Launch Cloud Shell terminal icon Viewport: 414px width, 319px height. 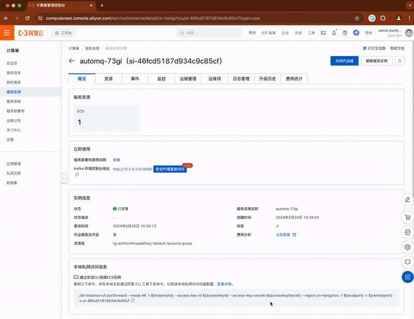[x=323, y=33]
